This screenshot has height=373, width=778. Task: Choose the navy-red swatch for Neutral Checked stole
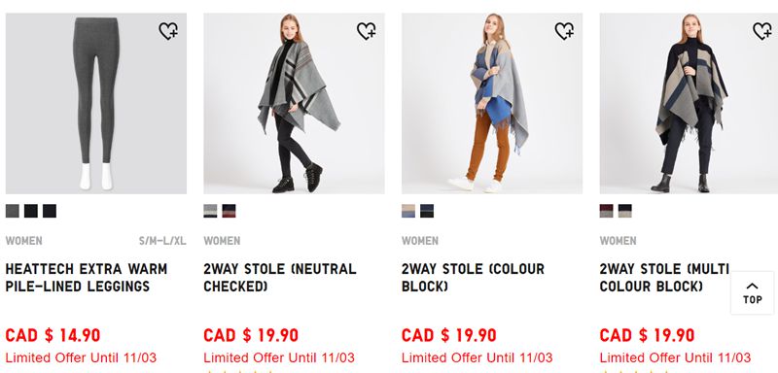(229, 211)
